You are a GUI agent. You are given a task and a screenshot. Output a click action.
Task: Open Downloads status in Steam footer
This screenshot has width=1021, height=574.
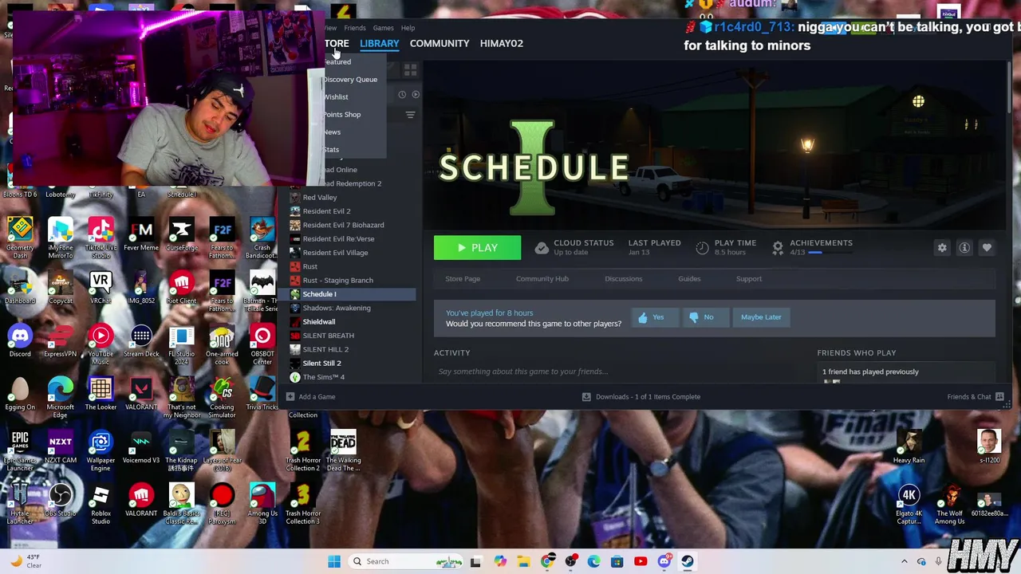click(642, 396)
